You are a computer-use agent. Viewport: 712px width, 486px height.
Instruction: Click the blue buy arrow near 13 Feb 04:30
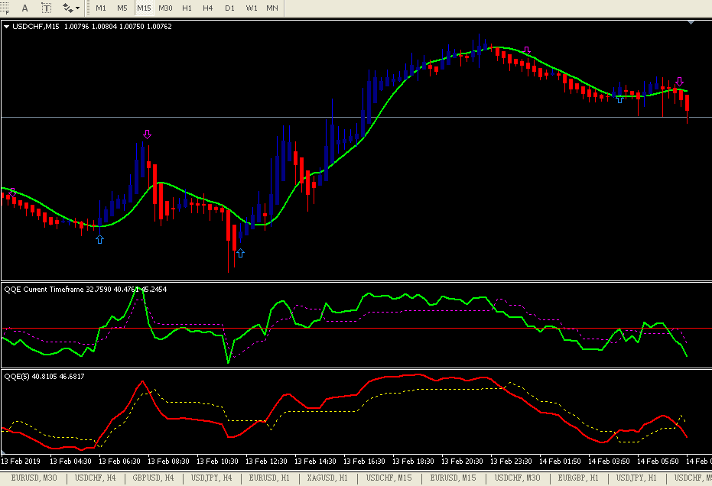point(100,239)
